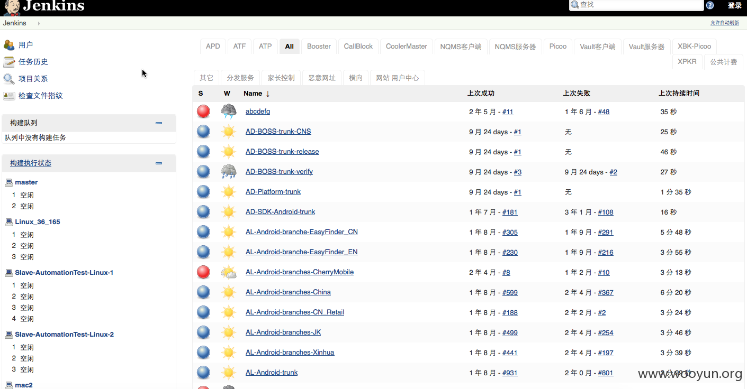747x389 pixels.
Task: Open the 恶意网址 view tab
Action: (322, 78)
